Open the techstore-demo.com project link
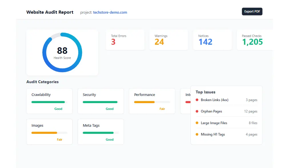Viewport: 289px width, 168px height. pos(110,12)
